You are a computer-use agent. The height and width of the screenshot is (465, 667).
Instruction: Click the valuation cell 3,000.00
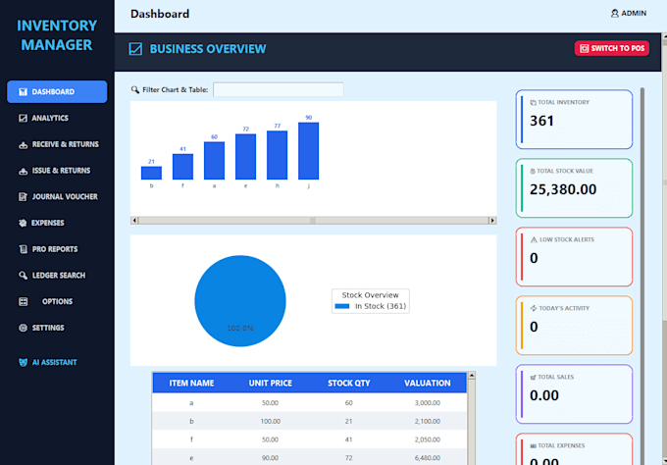coord(427,403)
